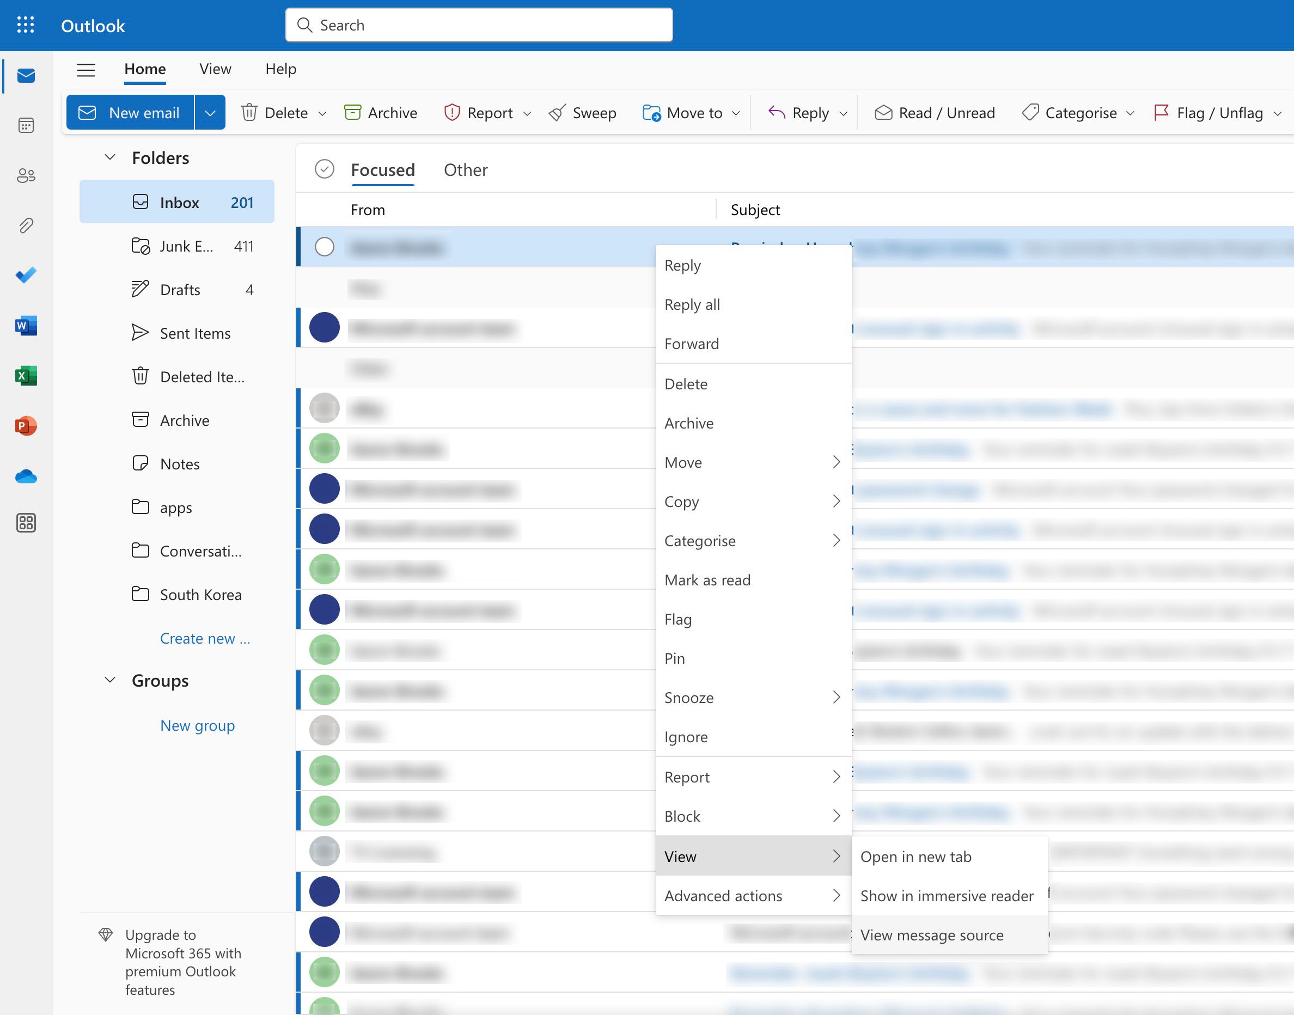Image resolution: width=1294 pixels, height=1015 pixels.
Task: Click View message source option
Action: point(932,934)
